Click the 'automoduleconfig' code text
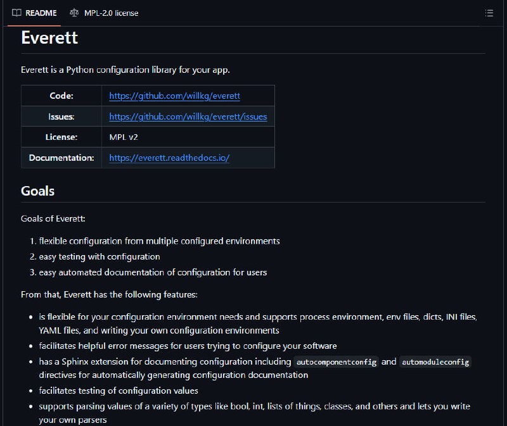Viewport: 507px width, 426px height. [x=435, y=361]
